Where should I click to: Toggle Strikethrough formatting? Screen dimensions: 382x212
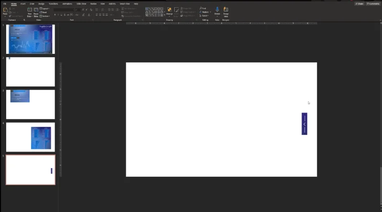(68, 15)
